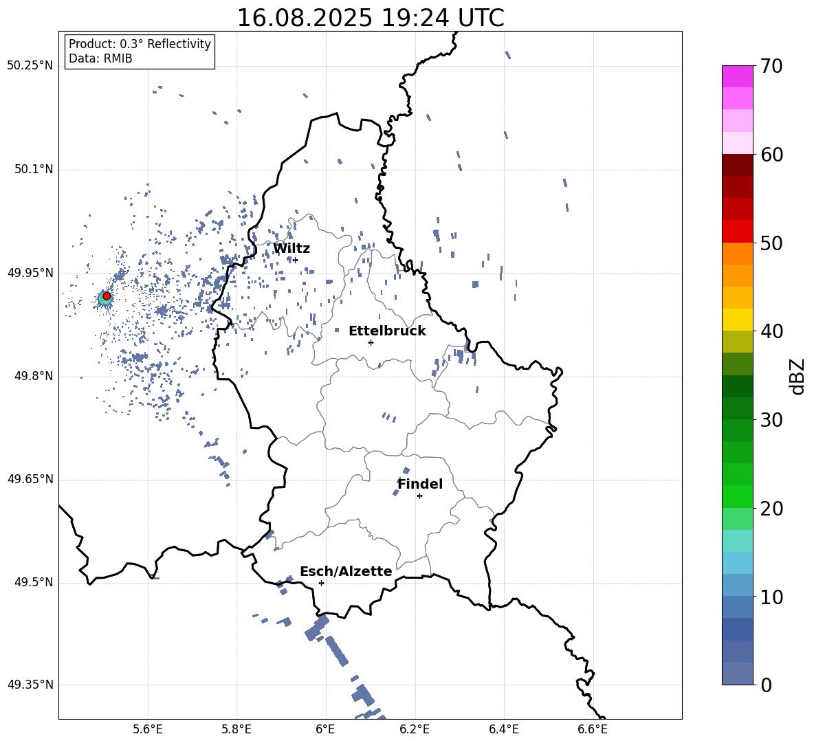The image size is (814, 743).
Task: Click the orange colorbar segment below 50
Action: tap(738, 253)
